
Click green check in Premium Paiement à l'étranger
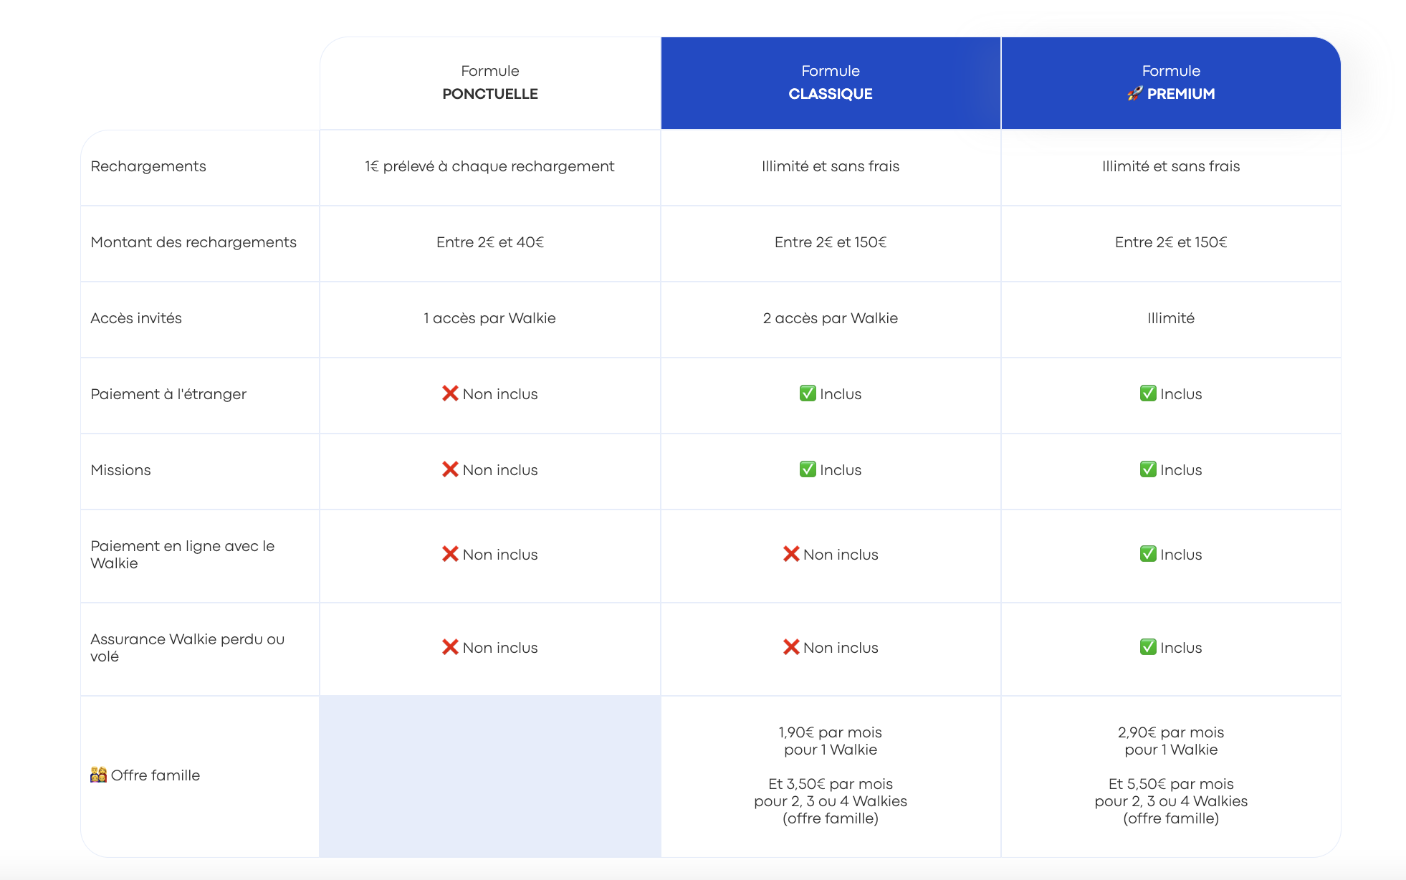click(1148, 393)
